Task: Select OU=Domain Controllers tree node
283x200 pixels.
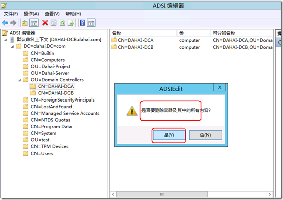Action: click(57, 80)
